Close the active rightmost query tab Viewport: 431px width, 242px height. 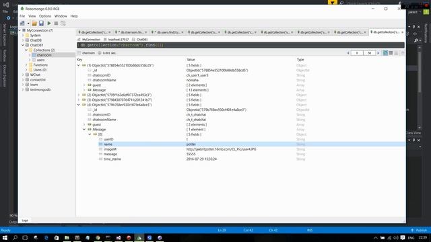403,32
